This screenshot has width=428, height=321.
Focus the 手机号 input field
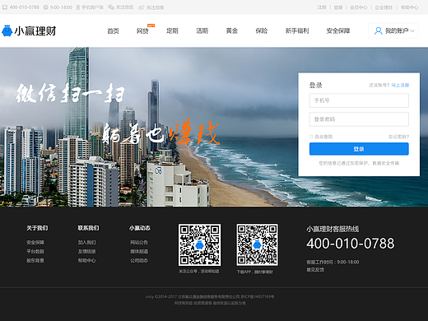(359, 100)
